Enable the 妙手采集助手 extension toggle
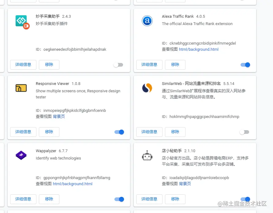273x213 pixels. (118, 65)
